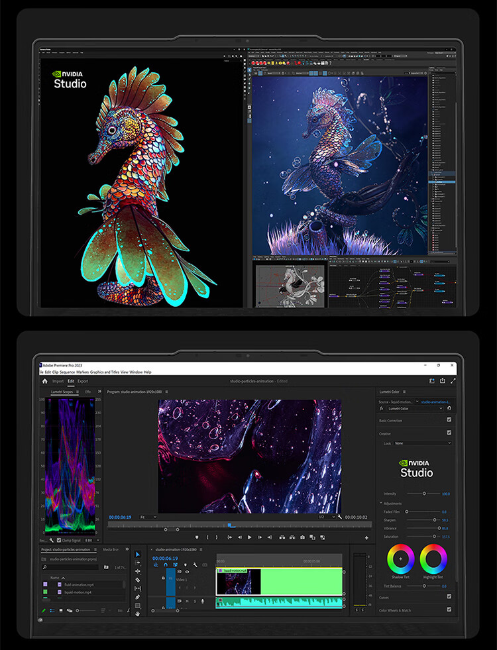Export a frame with the camera icon

pyautogui.click(x=303, y=537)
